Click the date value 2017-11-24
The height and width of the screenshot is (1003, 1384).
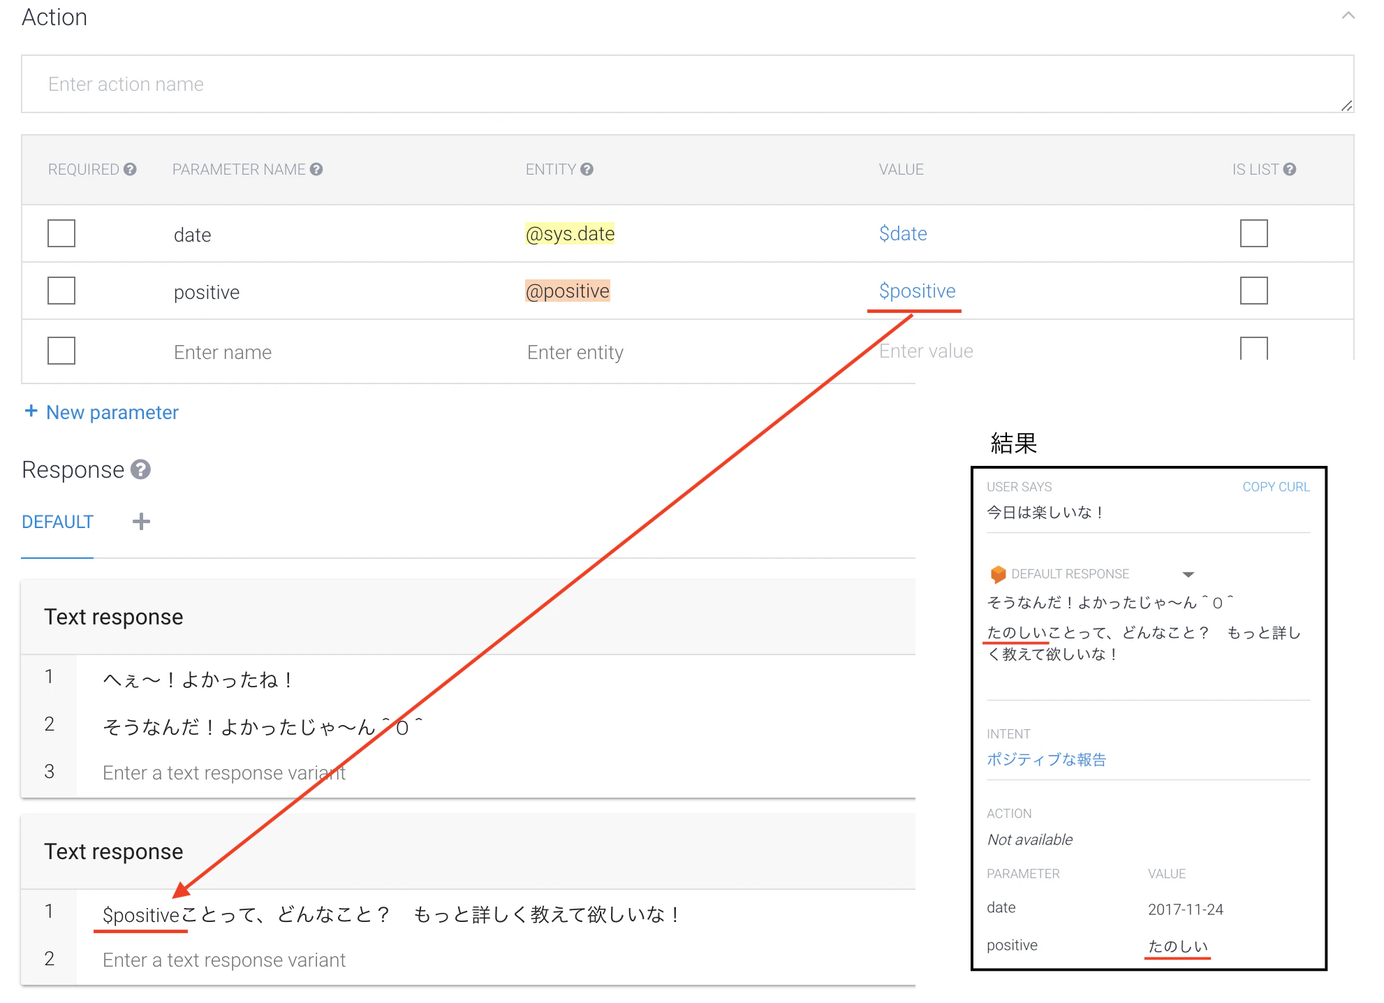tap(1186, 909)
